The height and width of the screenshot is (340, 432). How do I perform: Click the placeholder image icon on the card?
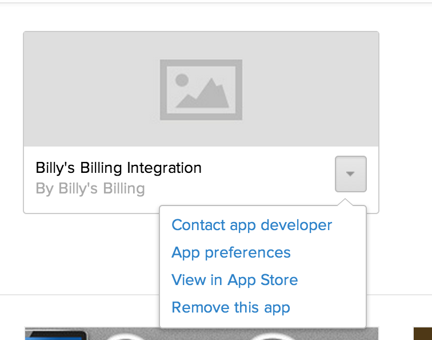(201, 90)
